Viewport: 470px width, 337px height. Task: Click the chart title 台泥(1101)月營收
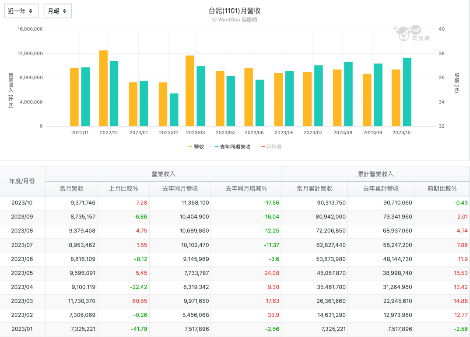[235, 10]
